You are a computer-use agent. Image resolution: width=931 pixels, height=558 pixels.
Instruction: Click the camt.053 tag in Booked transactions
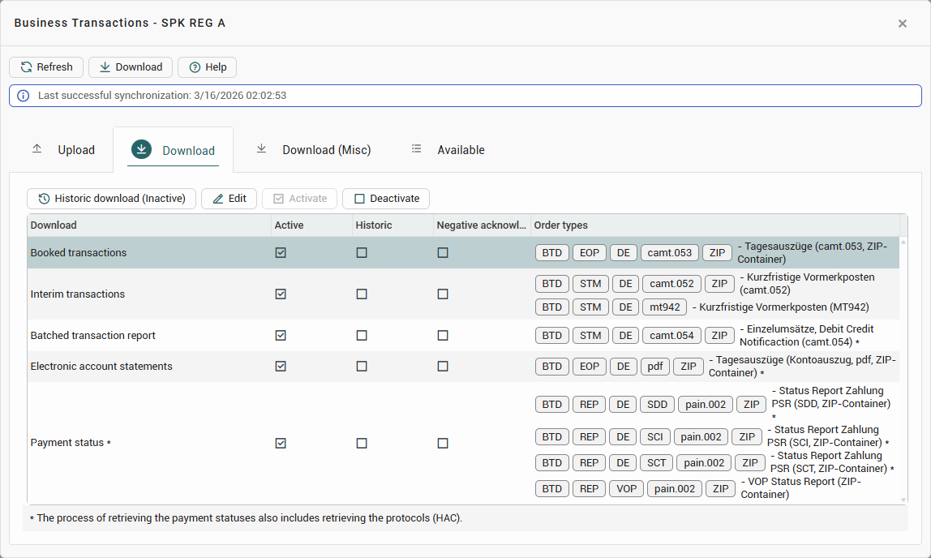670,253
